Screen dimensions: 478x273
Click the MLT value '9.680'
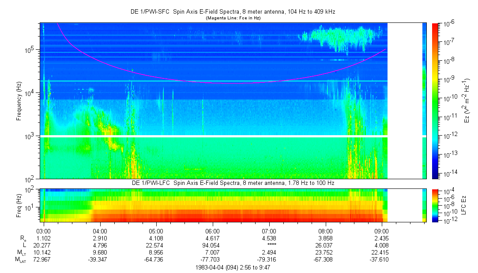pos(101,252)
